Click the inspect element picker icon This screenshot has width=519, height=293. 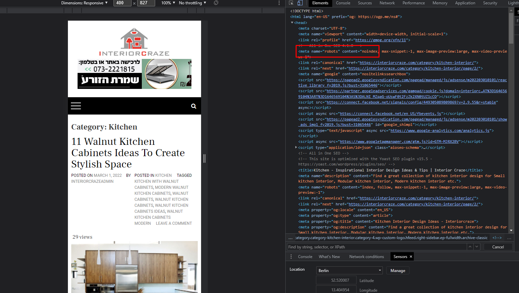point(291,3)
